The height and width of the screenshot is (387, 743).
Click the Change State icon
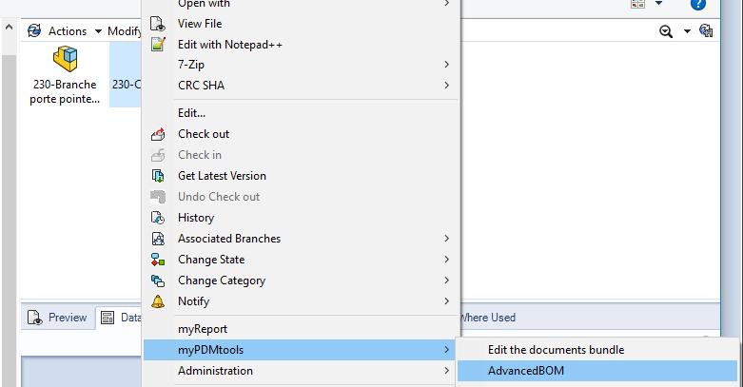pos(158,260)
